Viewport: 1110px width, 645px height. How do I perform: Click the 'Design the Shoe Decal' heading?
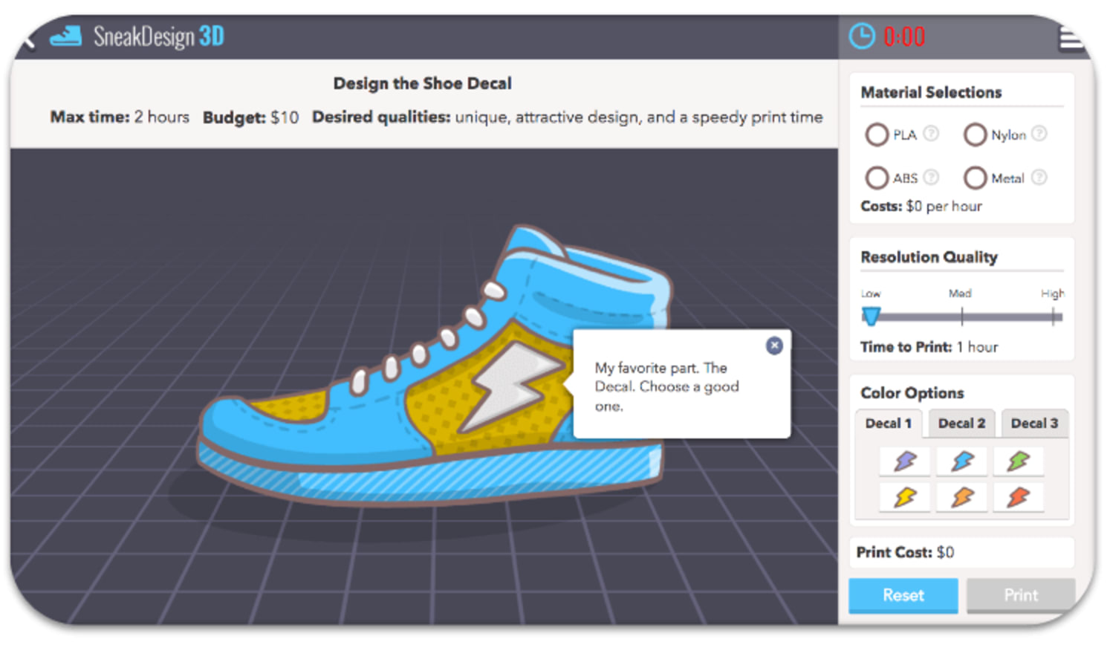coord(422,83)
